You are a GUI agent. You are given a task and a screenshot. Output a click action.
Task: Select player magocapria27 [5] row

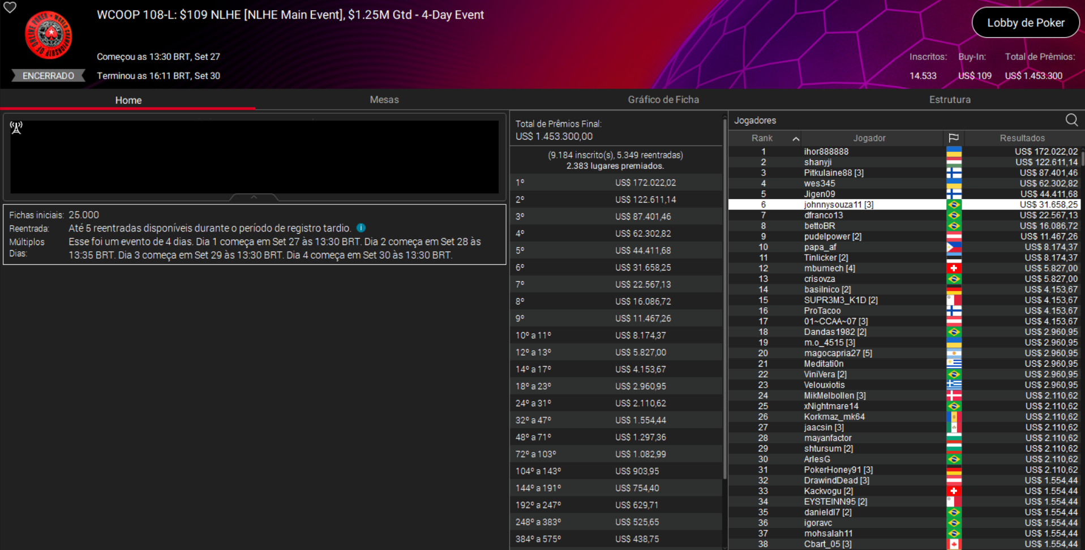click(x=904, y=353)
